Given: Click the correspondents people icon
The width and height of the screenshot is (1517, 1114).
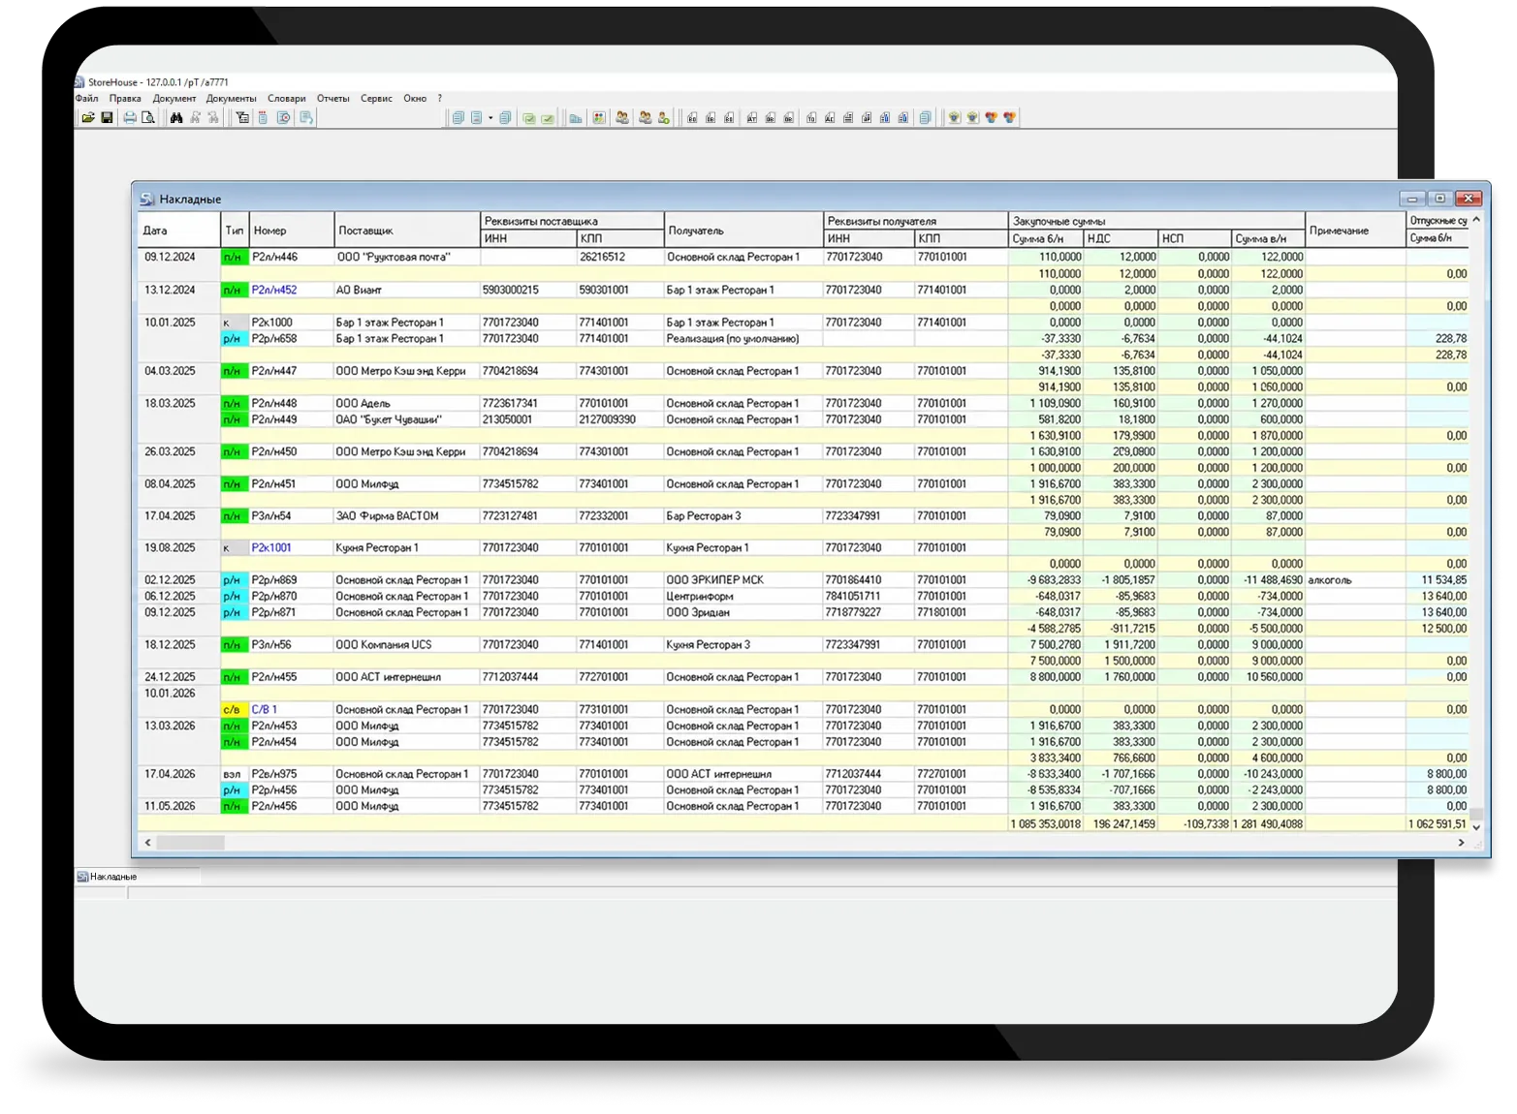Looking at the screenshot, I should 622,118.
